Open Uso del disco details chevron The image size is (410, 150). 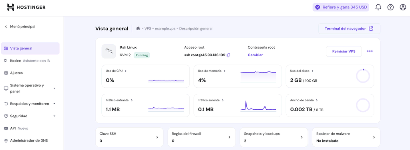click(x=312, y=71)
